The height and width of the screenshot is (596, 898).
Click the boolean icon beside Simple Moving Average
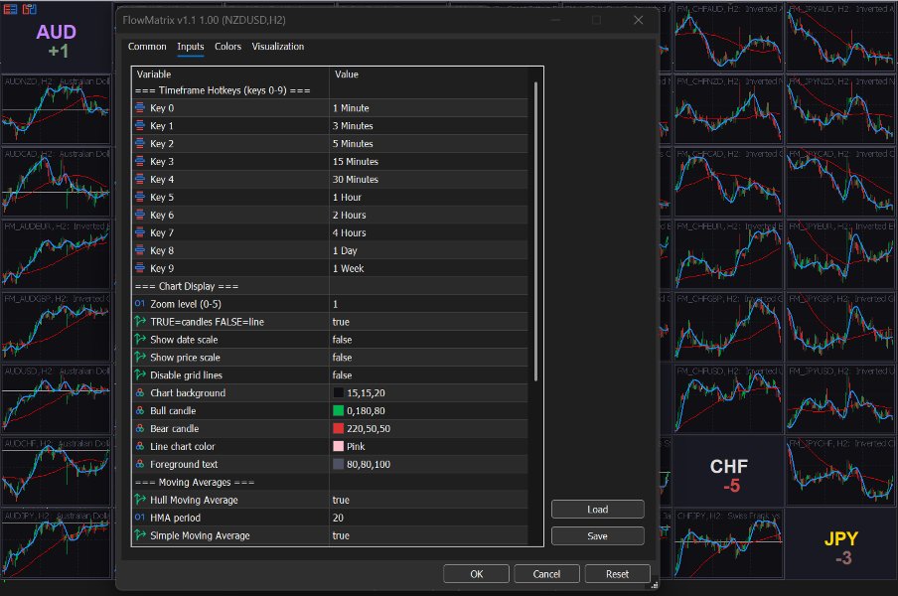pos(140,534)
